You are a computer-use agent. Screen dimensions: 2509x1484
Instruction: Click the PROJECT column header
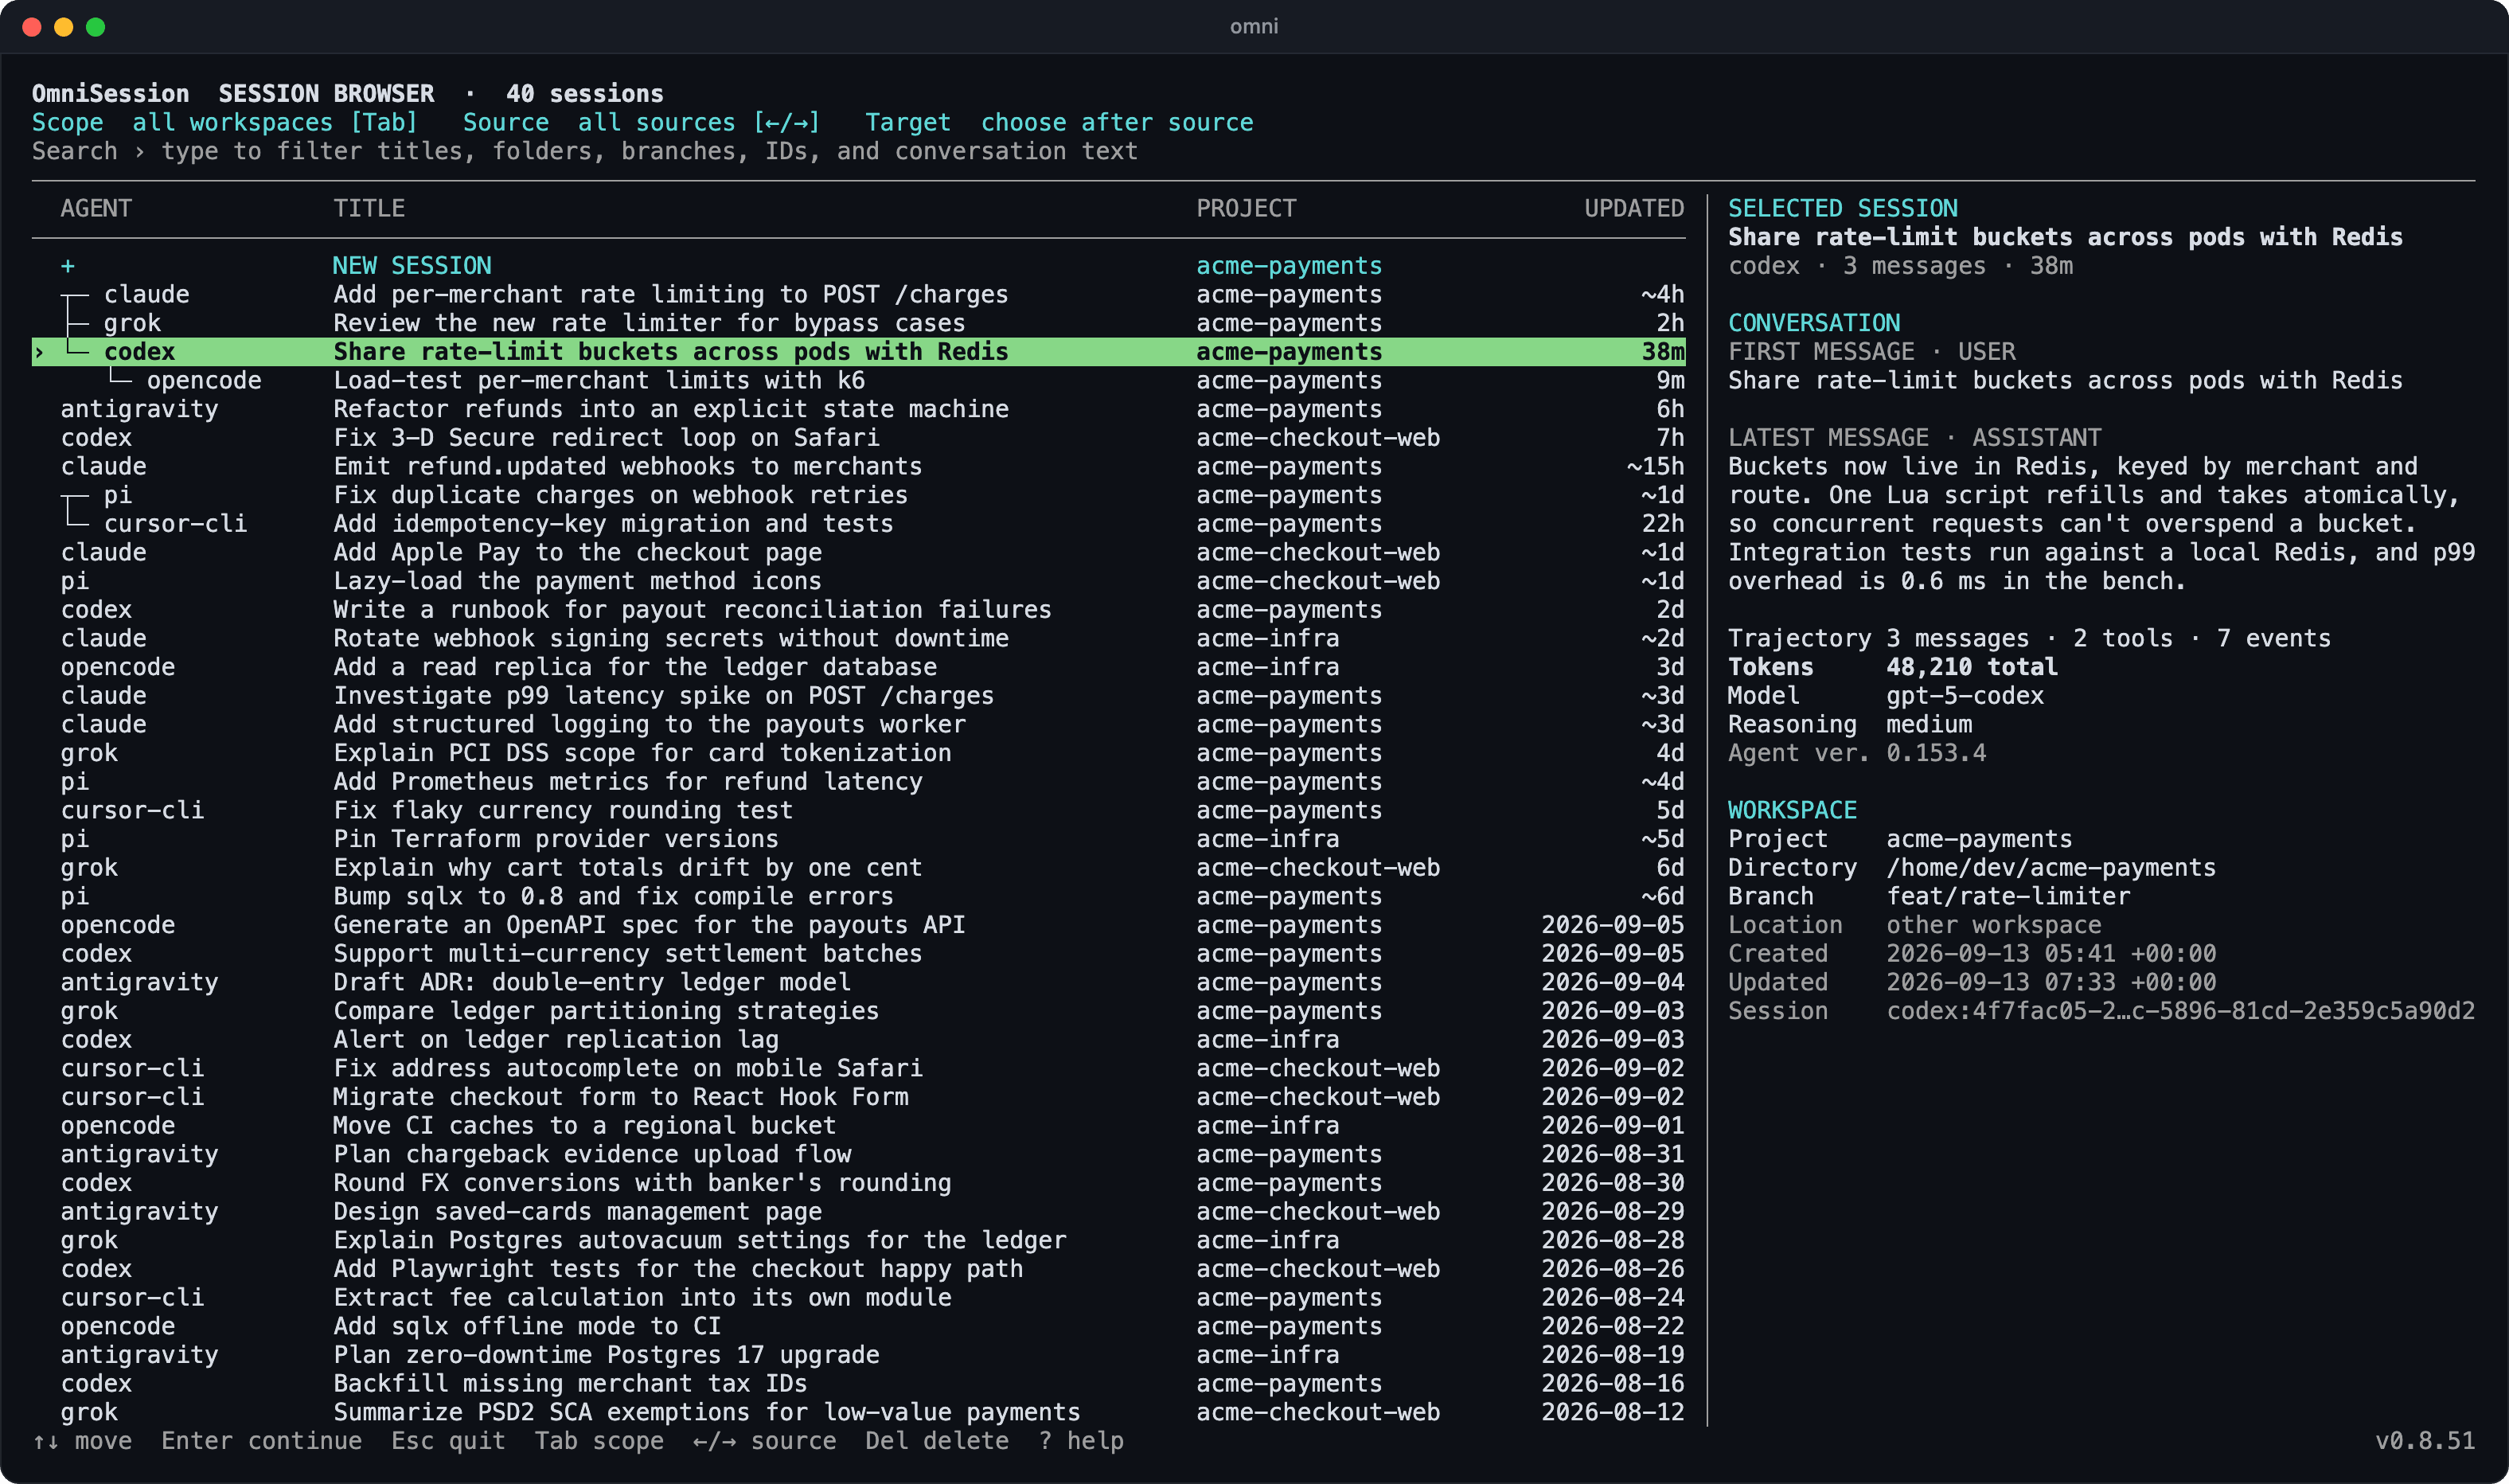[1246, 209]
